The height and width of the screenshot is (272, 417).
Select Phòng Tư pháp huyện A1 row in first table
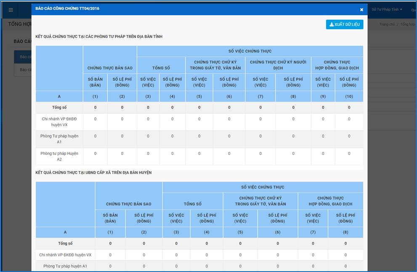59,139
